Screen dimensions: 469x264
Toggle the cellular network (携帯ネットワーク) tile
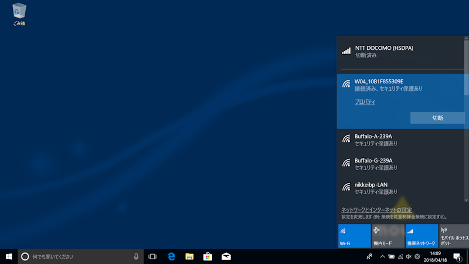(x=422, y=236)
